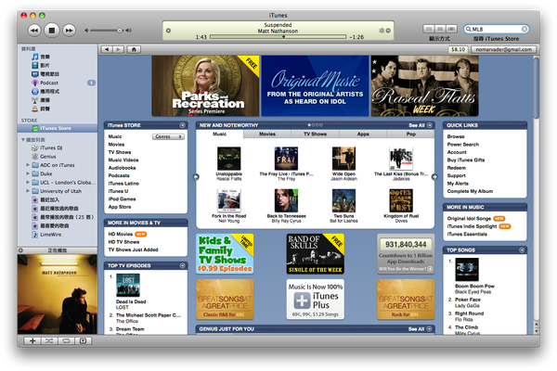Stop playback with the stop button
The width and height of the screenshot is (557, 371).
[x=51, y=31]
